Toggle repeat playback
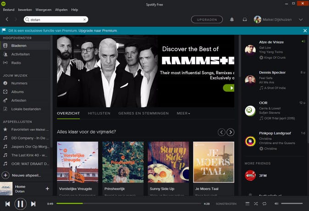 (x=265, y=204)
